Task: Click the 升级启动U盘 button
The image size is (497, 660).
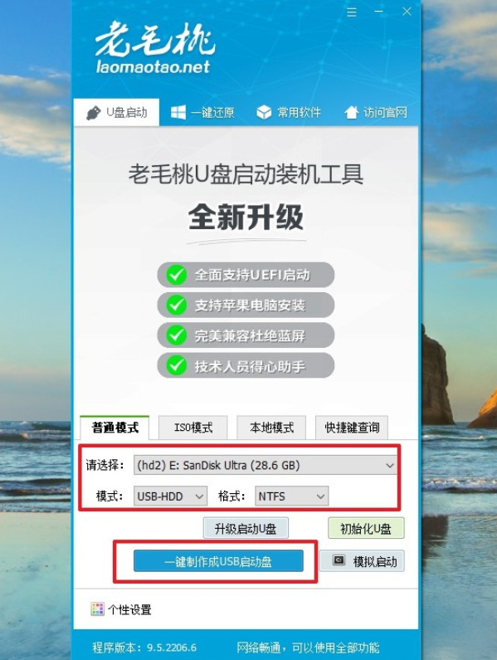Action: [x=246, y=528]
